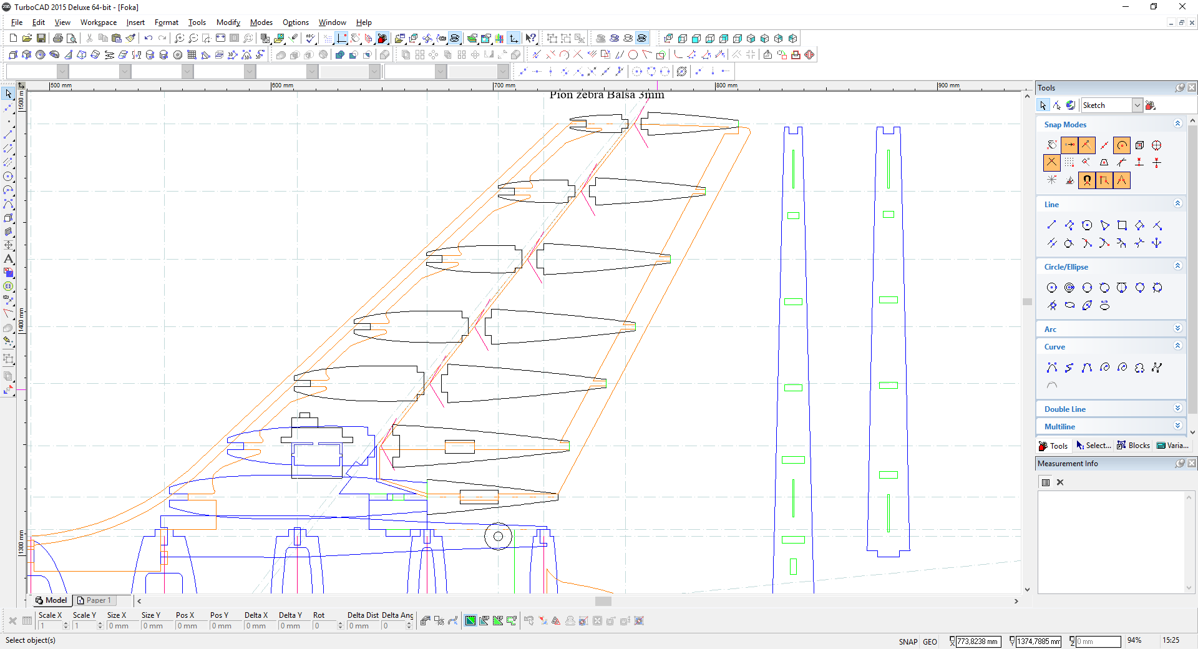Click the Scale X input field
Screen dimensions: 1198x649
(x=50, y=626)
